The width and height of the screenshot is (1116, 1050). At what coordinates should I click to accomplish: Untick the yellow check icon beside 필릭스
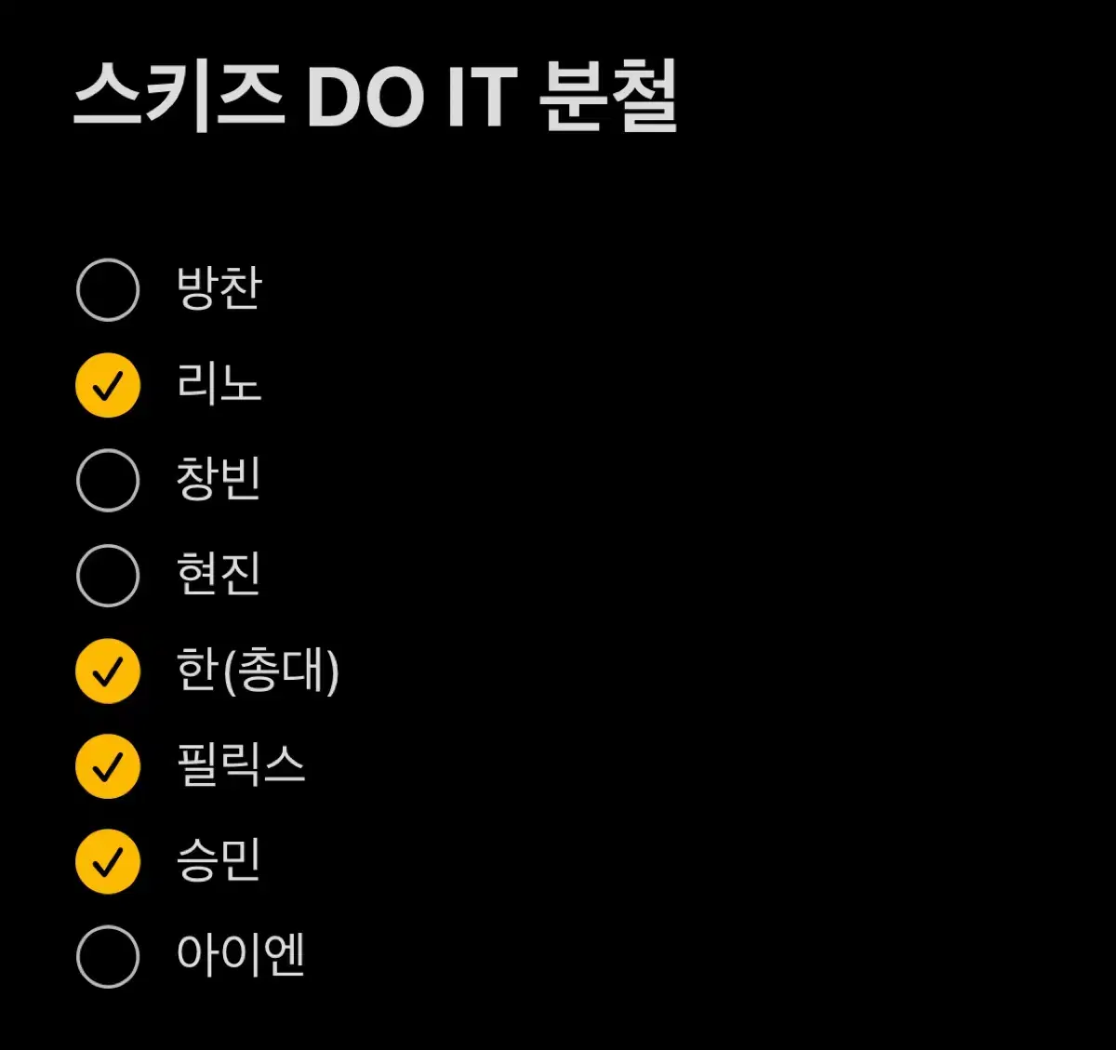click(108, 766)
